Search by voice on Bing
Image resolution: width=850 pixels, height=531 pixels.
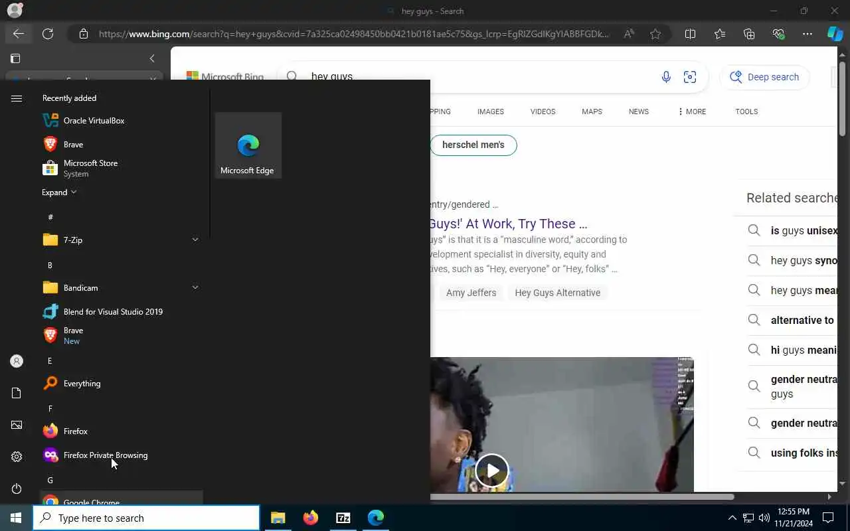pos(666,77)
